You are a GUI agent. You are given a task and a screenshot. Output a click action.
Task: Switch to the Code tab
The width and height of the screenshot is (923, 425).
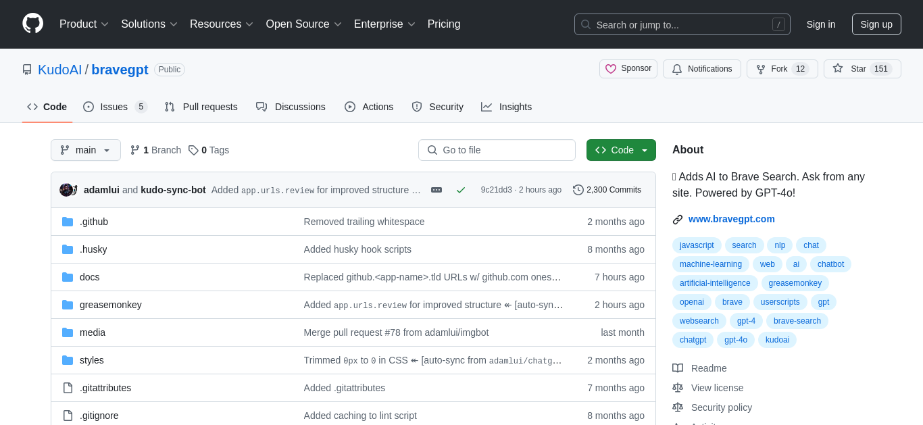click(x=47, y=107)
